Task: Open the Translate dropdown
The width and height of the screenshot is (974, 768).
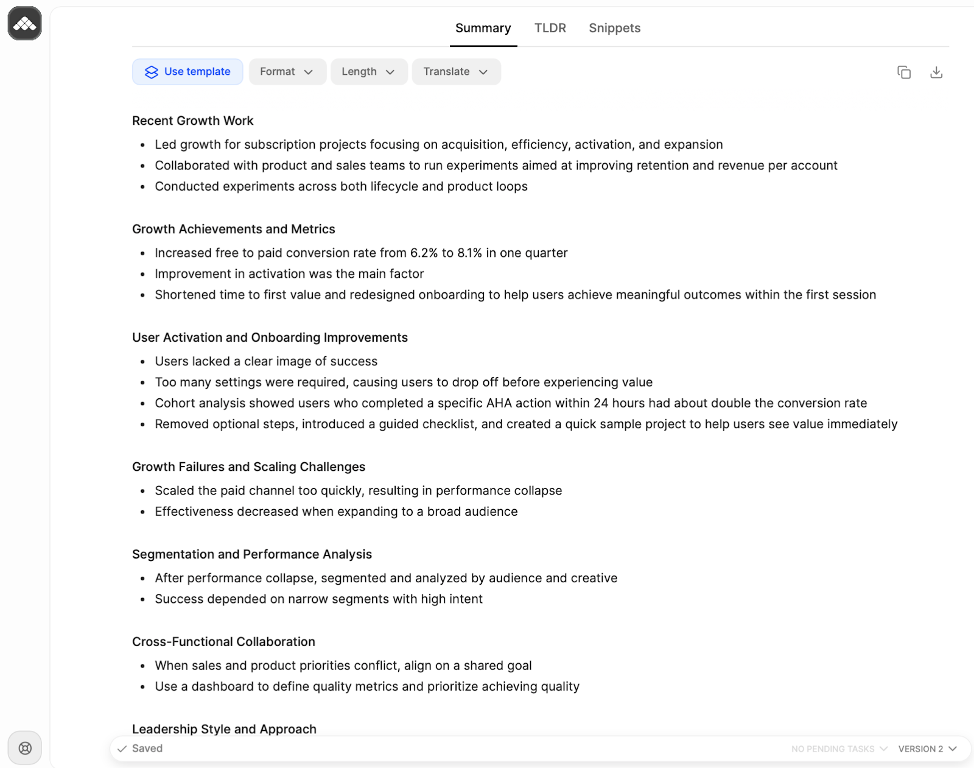Action: [456, 72]
